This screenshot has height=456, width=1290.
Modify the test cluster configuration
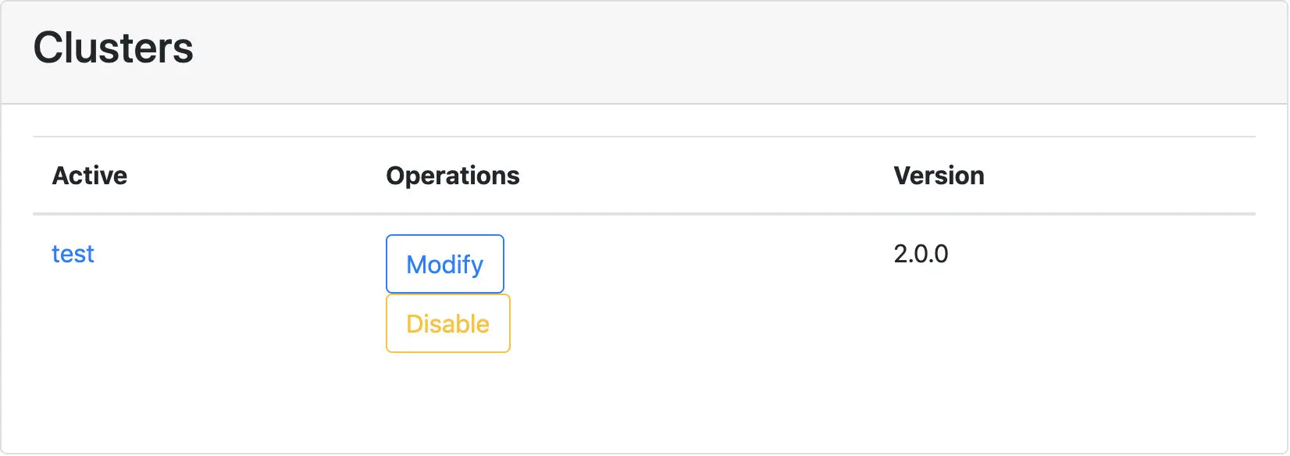(444, 264)
